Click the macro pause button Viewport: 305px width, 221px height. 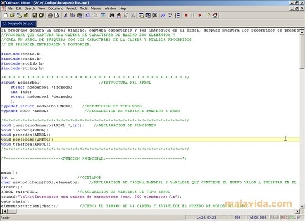pos(193,15)
